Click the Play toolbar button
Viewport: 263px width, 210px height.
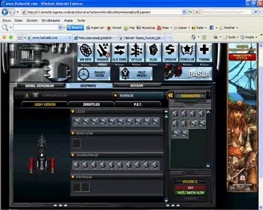[x=129, y=28]
